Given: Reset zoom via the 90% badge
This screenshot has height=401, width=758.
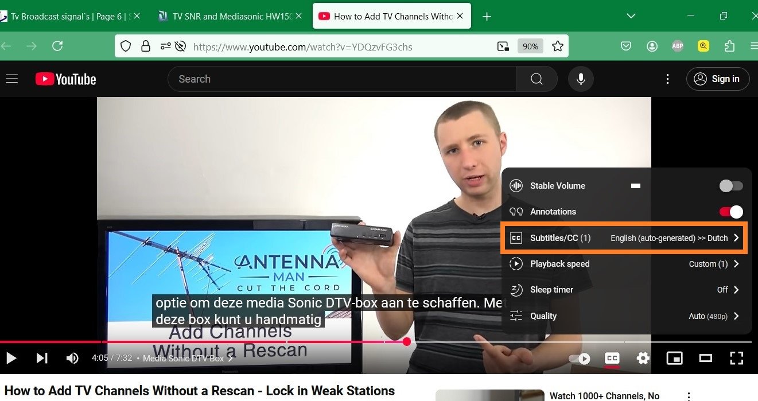Looking at the screenshot, I should point(530,46).
